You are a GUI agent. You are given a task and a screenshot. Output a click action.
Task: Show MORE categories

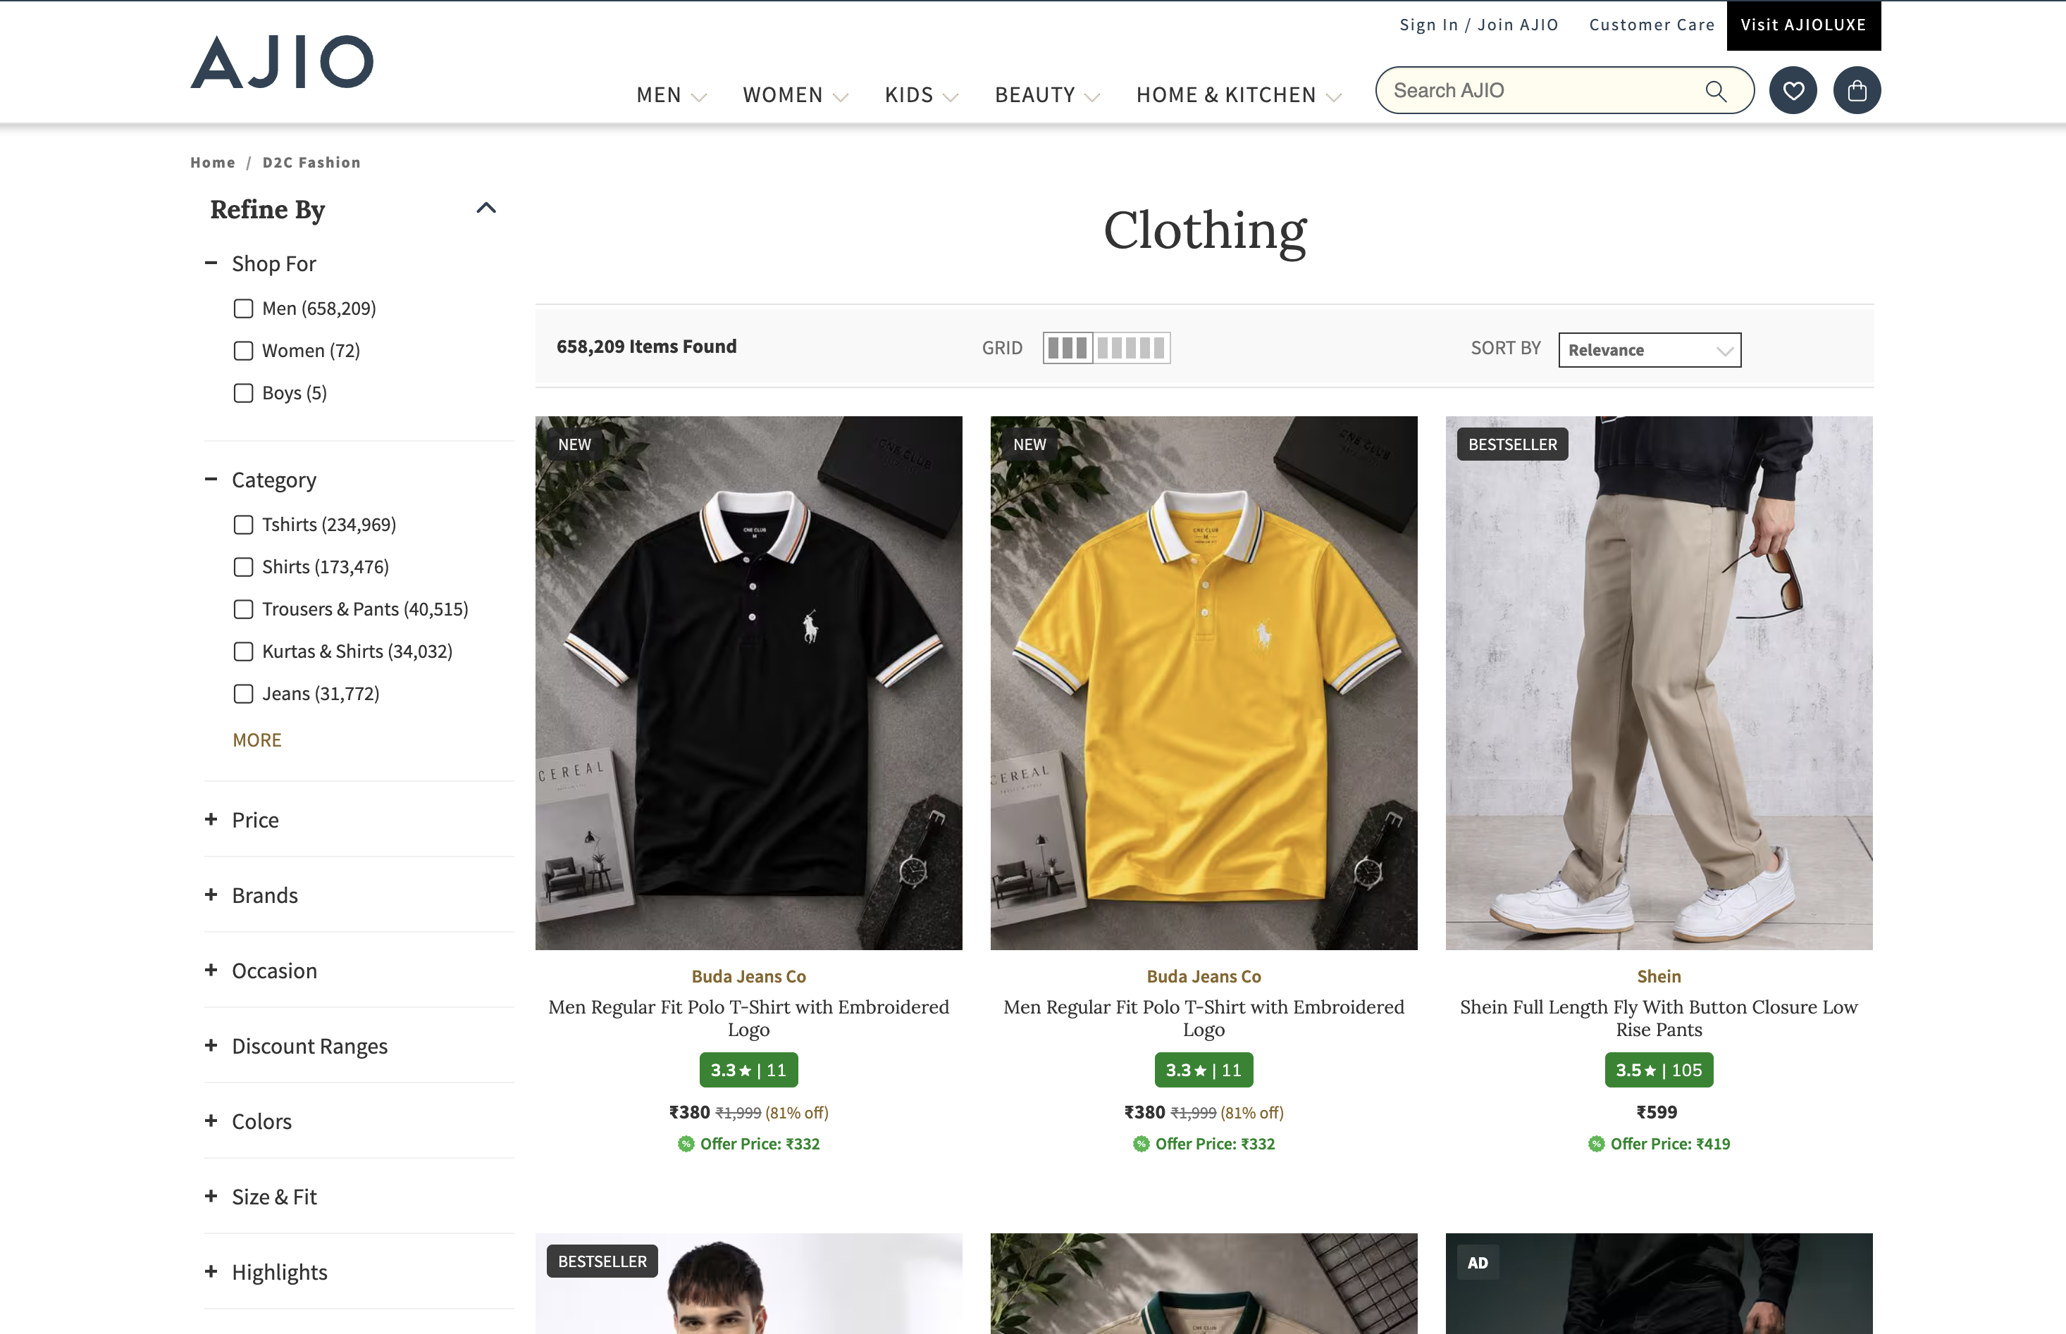click(x=256, y=740)
